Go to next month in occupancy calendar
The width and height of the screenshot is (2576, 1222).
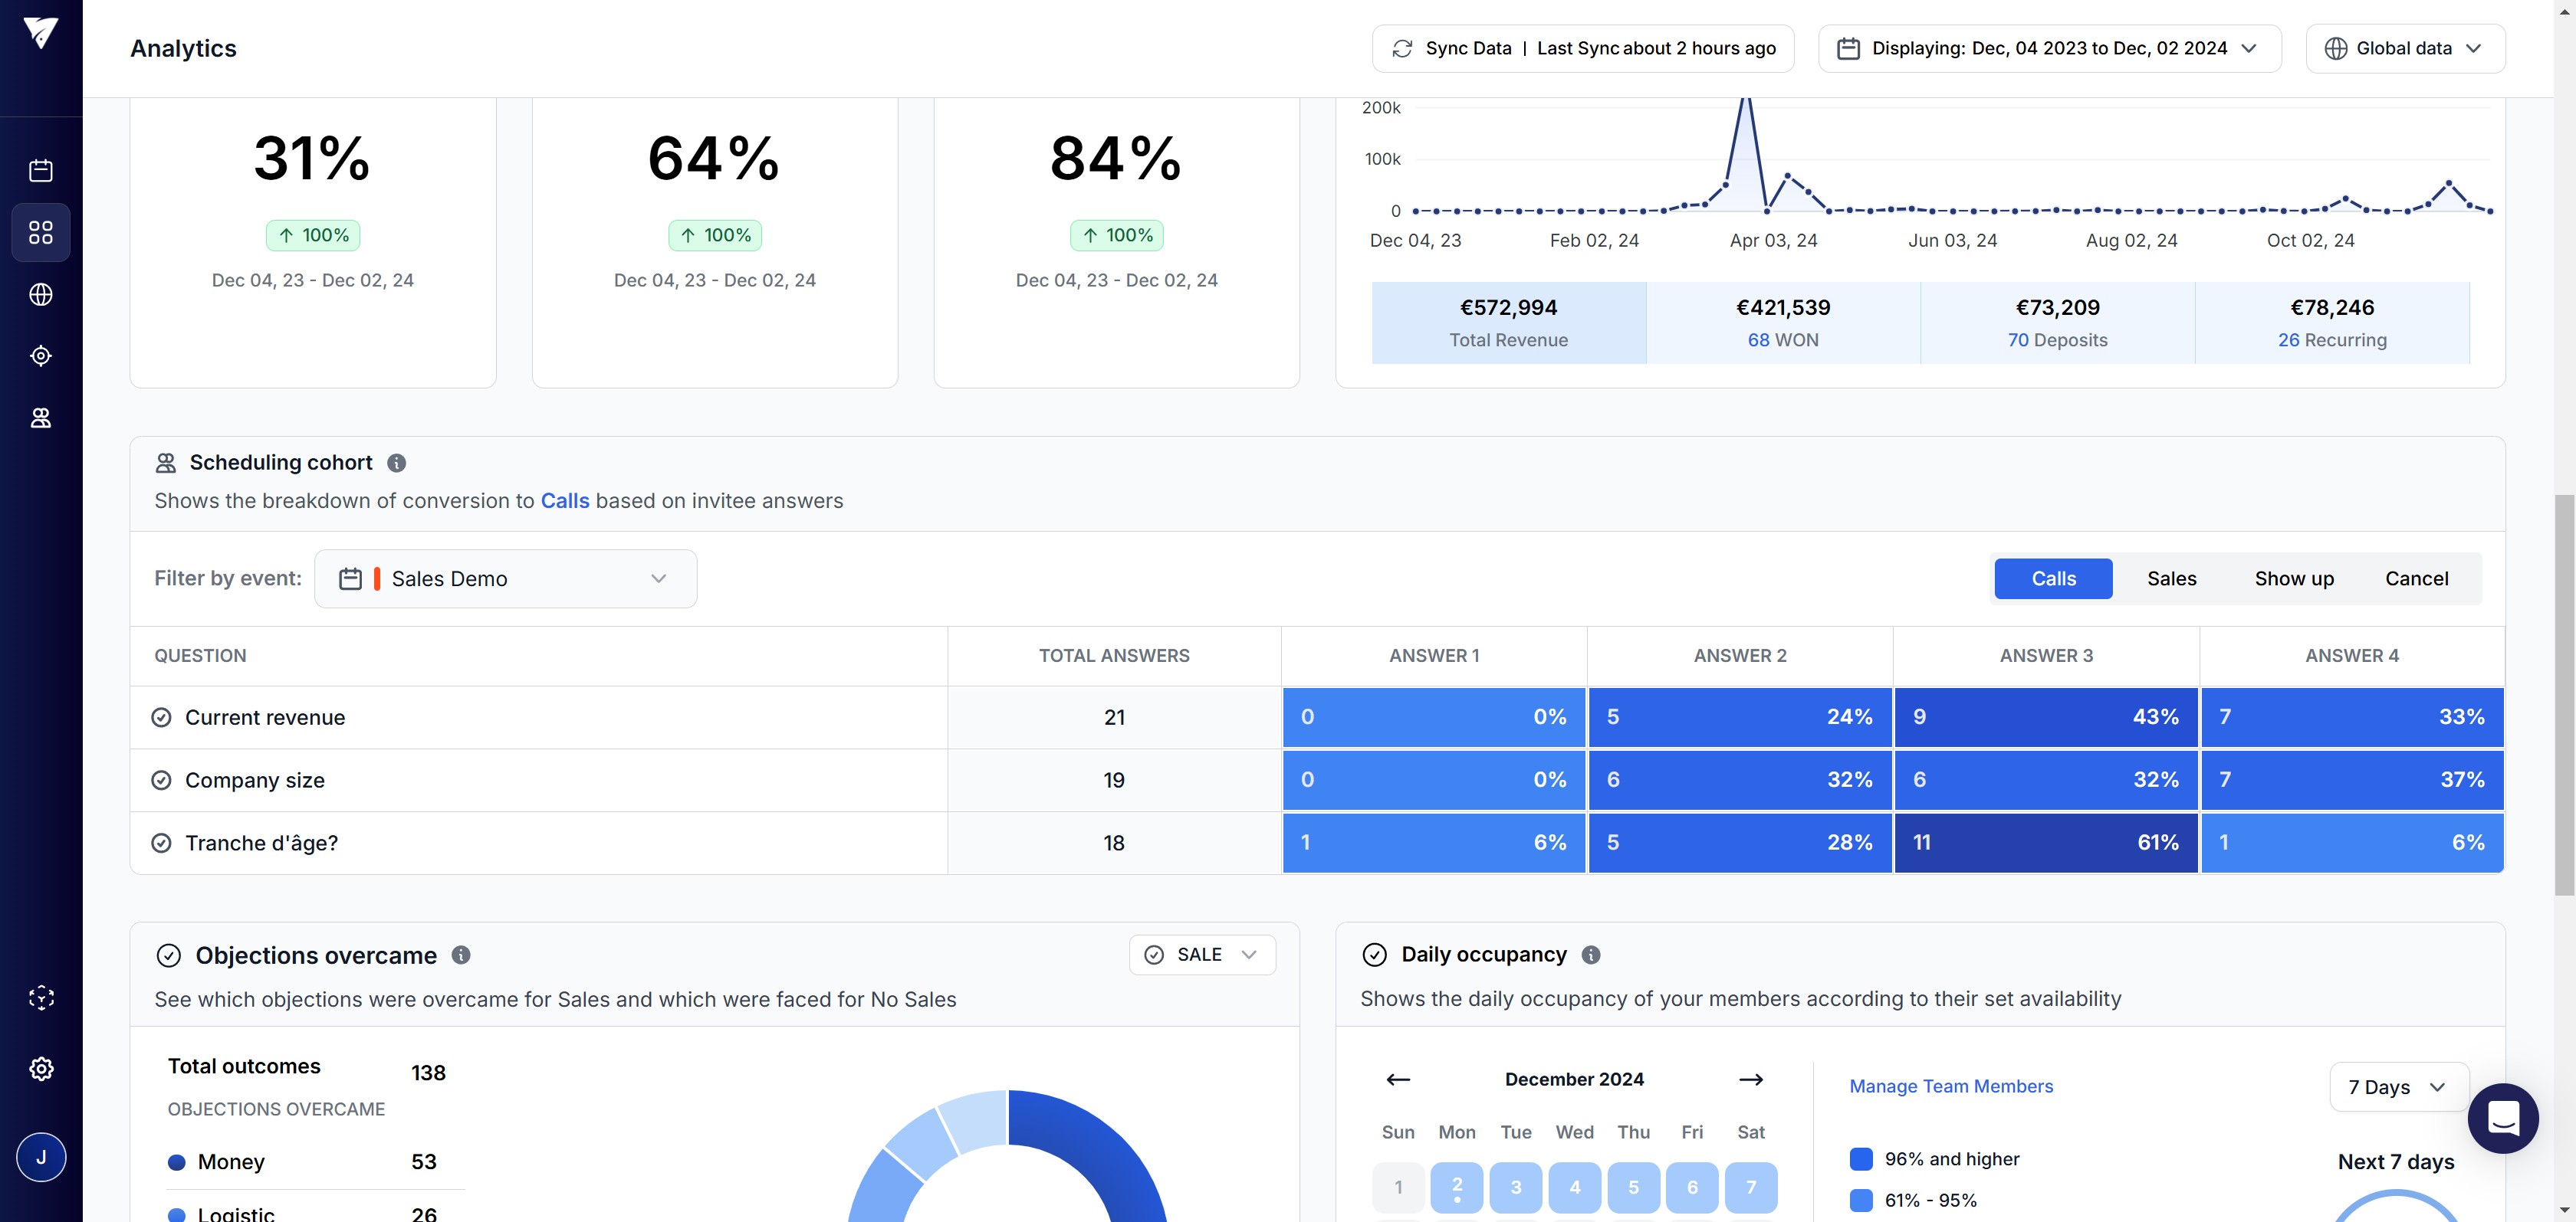[x=1750, y=1080]
